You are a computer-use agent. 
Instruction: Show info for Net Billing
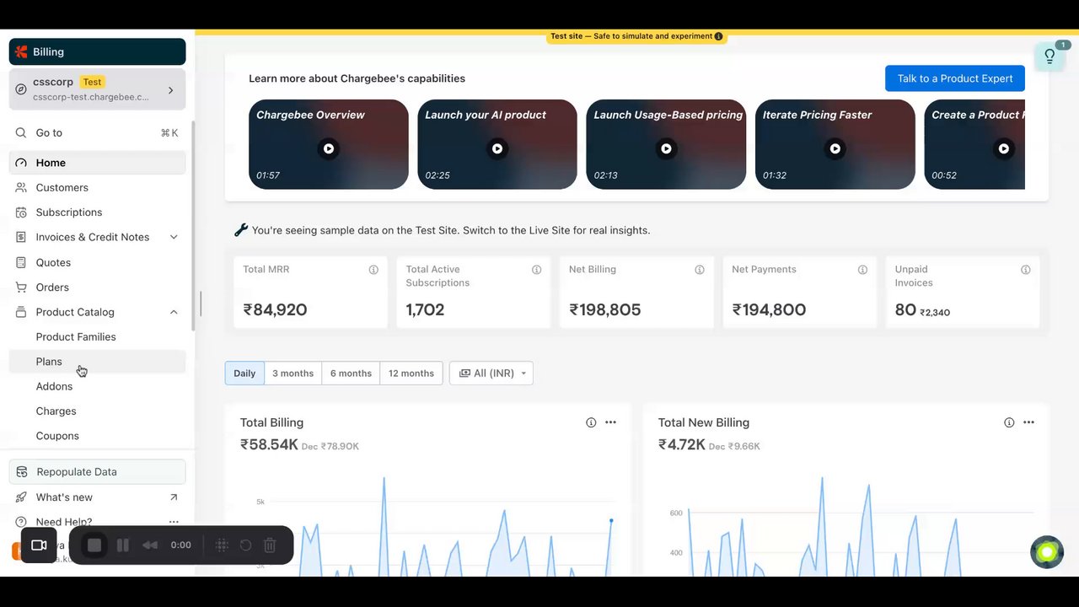click(x=700, y=270)
